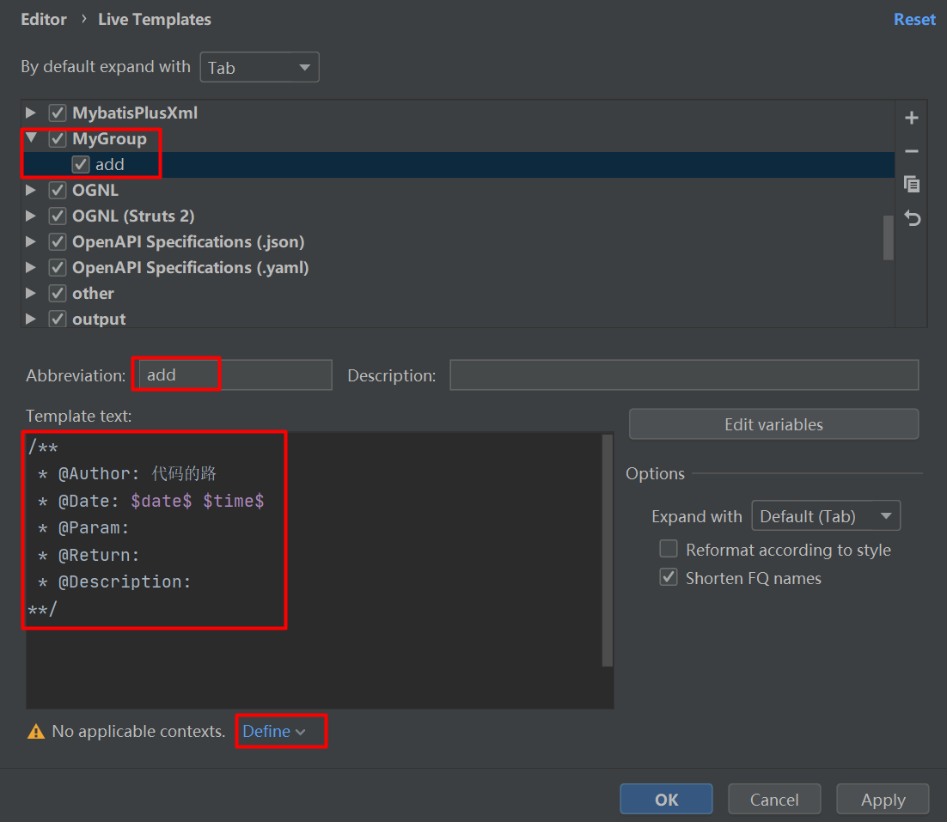Select the OGNL (Struts 2) row label
The image size is (947, 822).
133,216
